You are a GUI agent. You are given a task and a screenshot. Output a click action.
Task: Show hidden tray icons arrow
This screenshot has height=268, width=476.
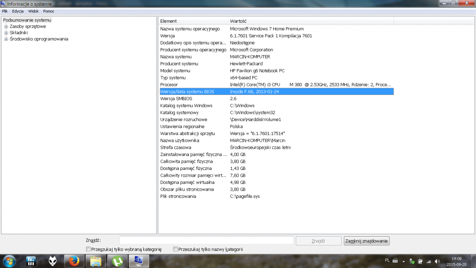(404, 261)
